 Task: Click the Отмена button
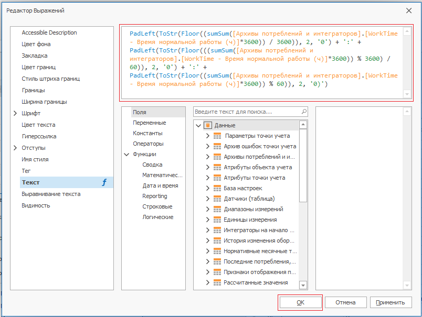coord(345,302)
